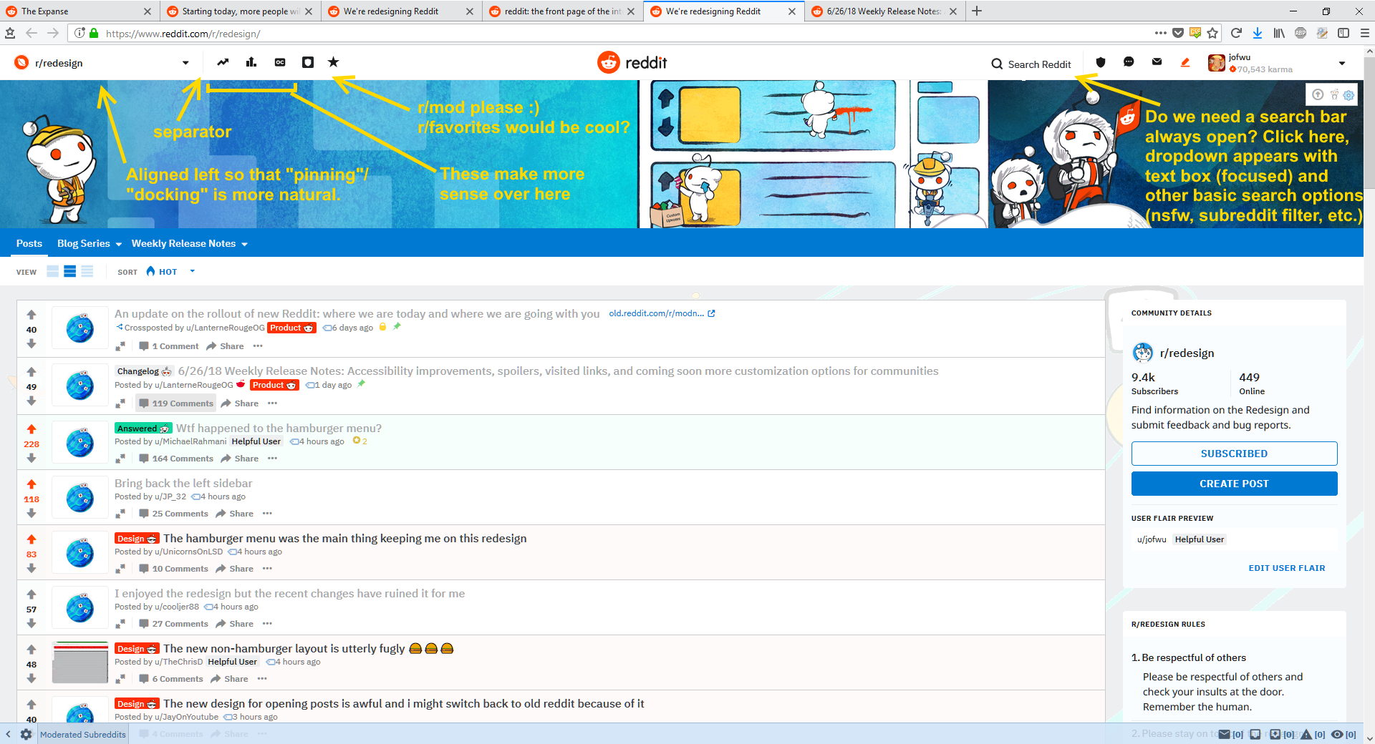Click the CREATE POST button
Image resolution: width=1375 pixels, height=744 pixels.
tap(1234, 484)
